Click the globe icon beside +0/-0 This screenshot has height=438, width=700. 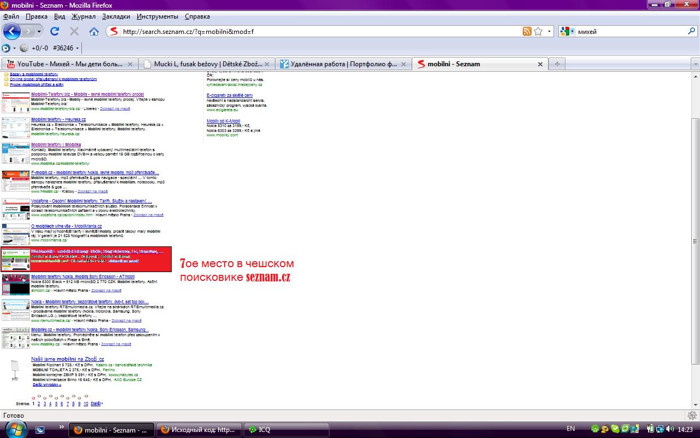click(24, 48)
